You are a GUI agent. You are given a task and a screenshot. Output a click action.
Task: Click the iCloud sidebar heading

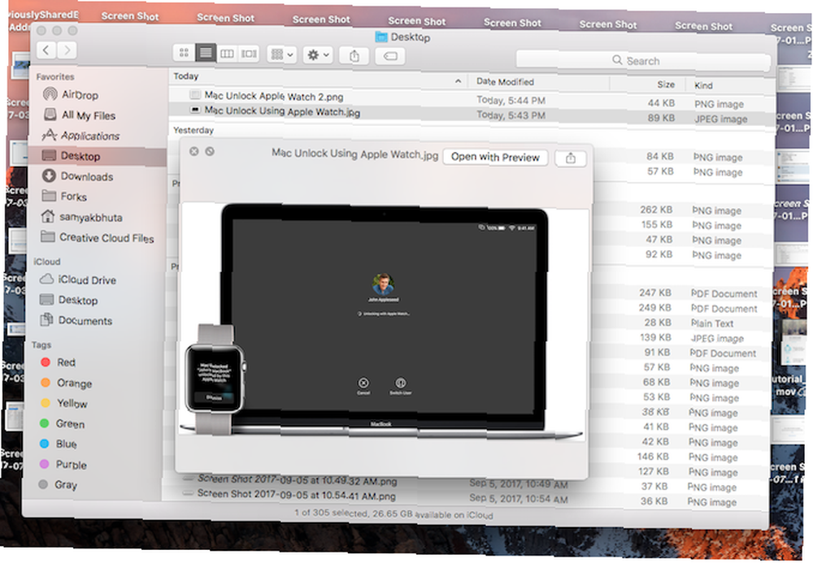coord(46,262)
